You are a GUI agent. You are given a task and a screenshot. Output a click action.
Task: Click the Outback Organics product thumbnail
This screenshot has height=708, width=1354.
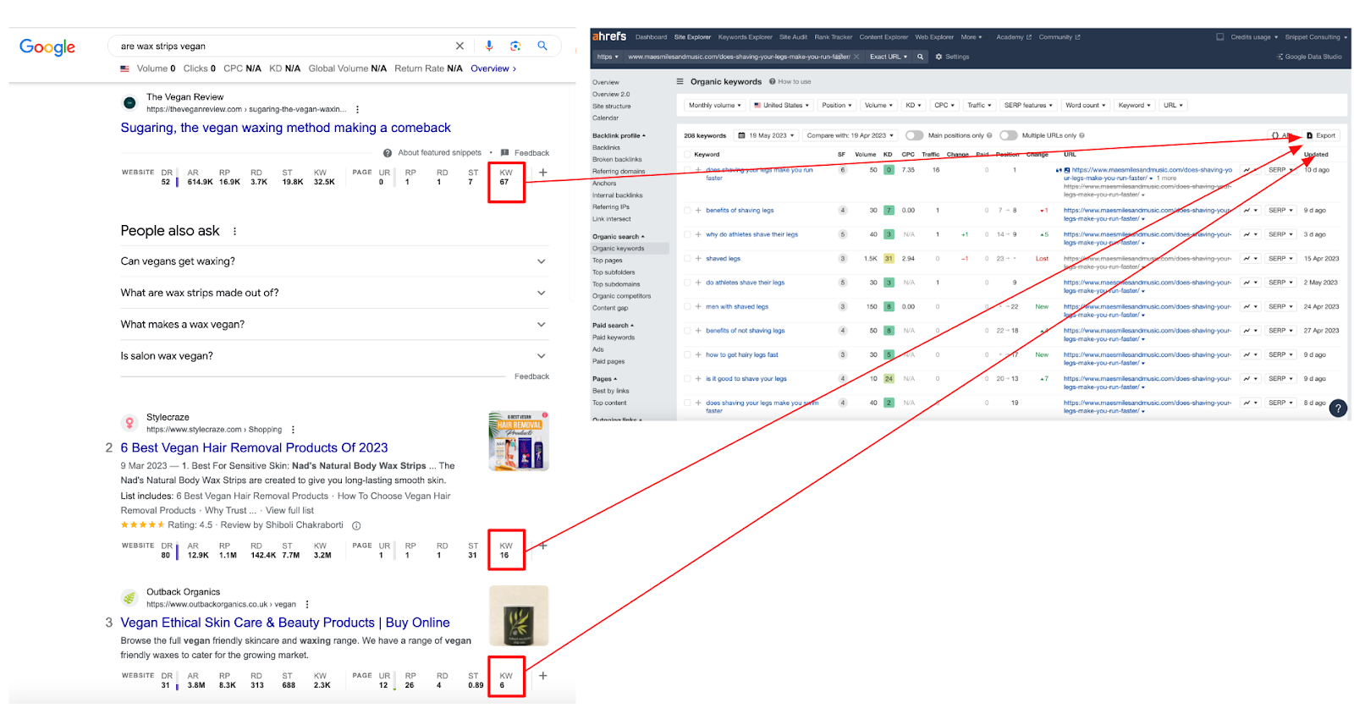coord(518,616)
